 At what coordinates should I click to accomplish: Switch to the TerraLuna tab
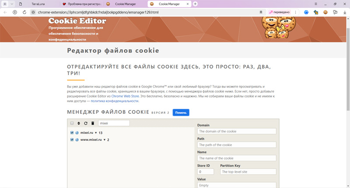pyautogui.click(x=38, y=4)
